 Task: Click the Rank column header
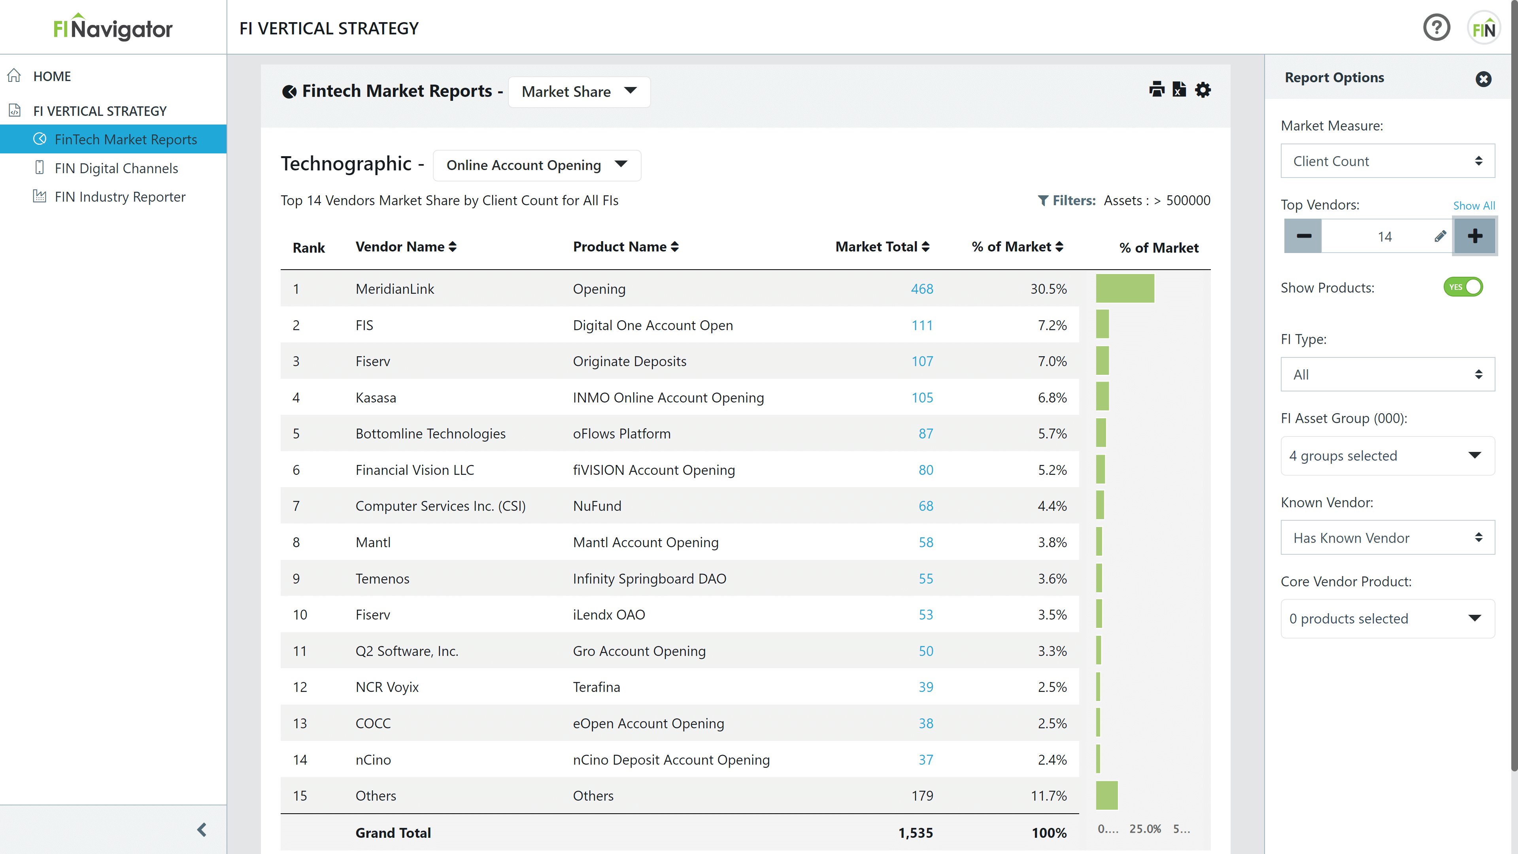308,248
